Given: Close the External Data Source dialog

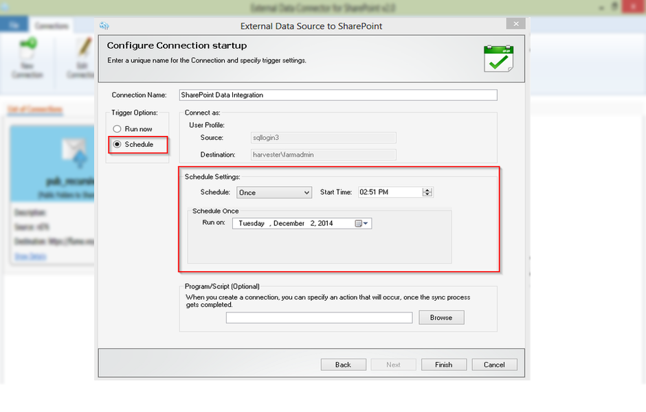Looking at the screenshot, I should [x=515, y=24].
